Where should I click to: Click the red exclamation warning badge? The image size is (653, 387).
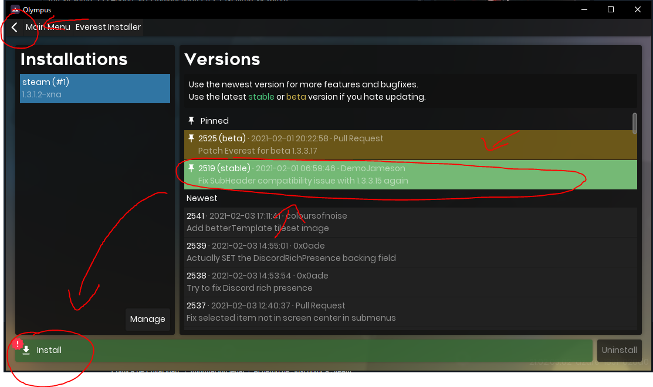coord(18,344)
